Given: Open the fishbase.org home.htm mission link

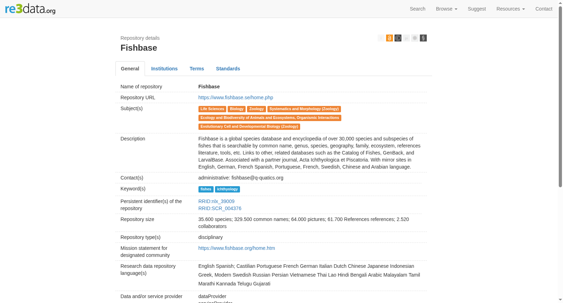Looking at the screenshot, I should tap(236, 248).
